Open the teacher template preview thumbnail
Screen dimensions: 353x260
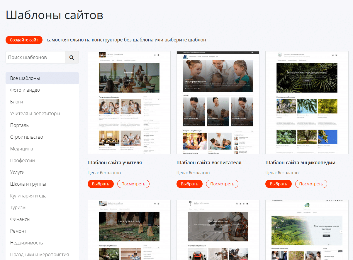[x=129, y=103]
